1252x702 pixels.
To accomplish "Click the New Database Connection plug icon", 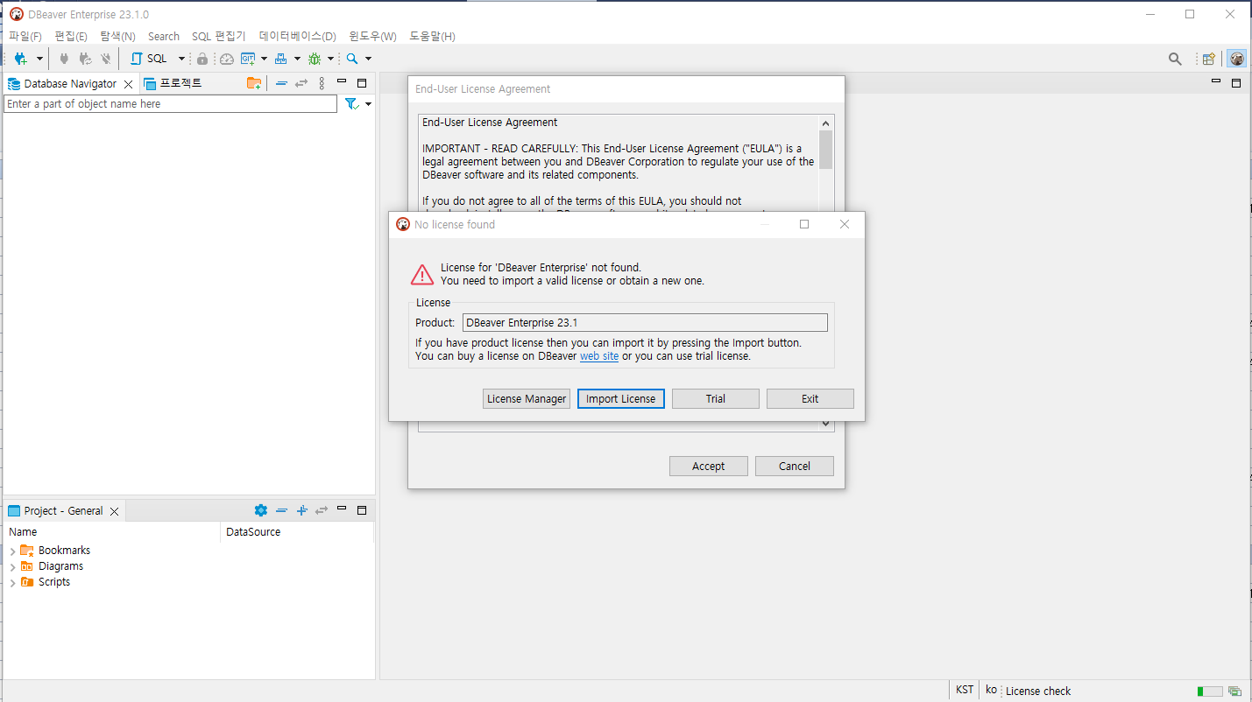I will pos(21,59).
